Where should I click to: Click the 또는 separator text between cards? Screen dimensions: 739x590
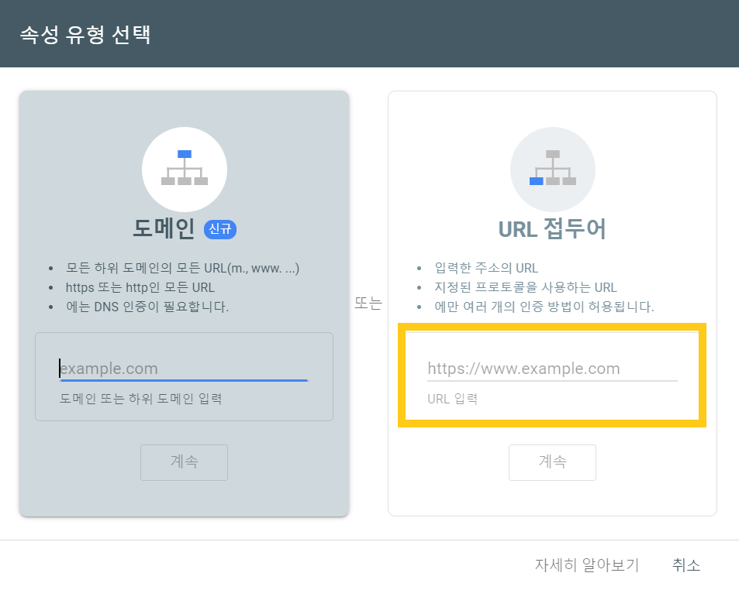(368, 303)
